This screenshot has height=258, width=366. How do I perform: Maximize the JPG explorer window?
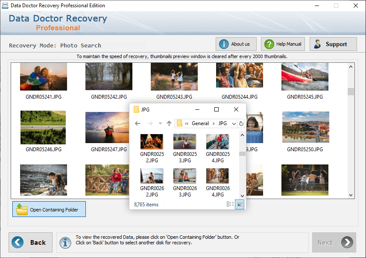tap(217, 109)
